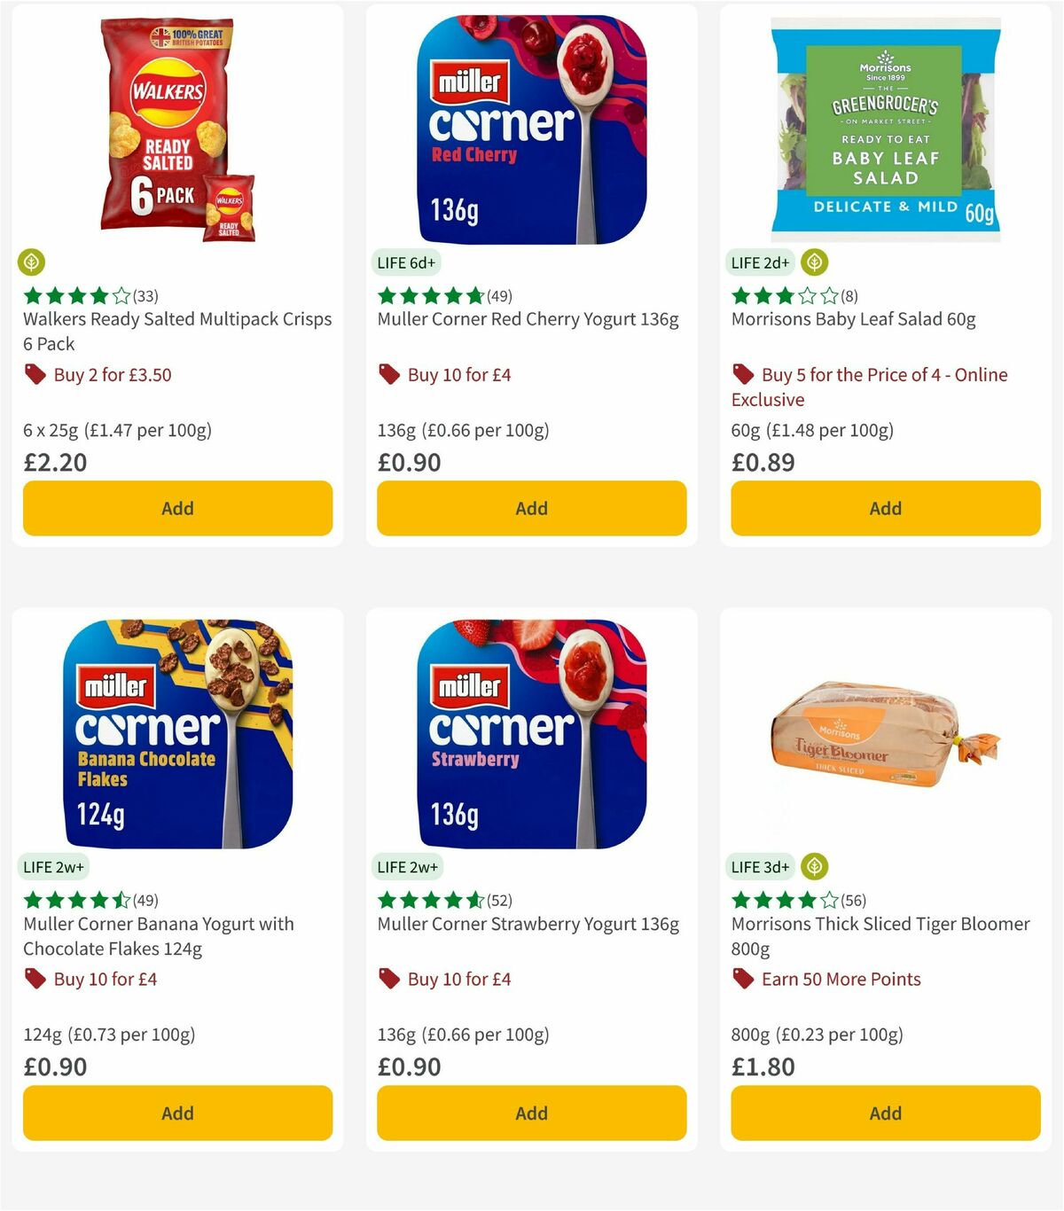
Task: Select the leaf icon next to Baby Leaf Salad badge
Action: [813, 262]
